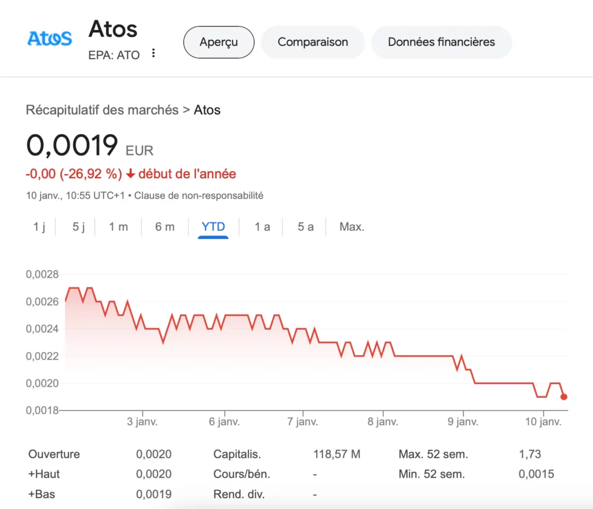Select the Aperçu tab

click(x=218, y=42)
